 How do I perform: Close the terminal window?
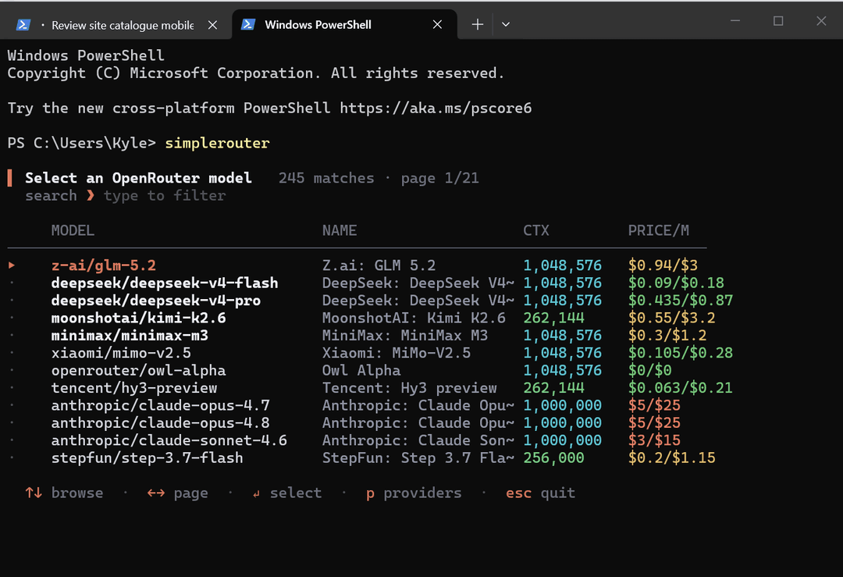tap(821, 21)
